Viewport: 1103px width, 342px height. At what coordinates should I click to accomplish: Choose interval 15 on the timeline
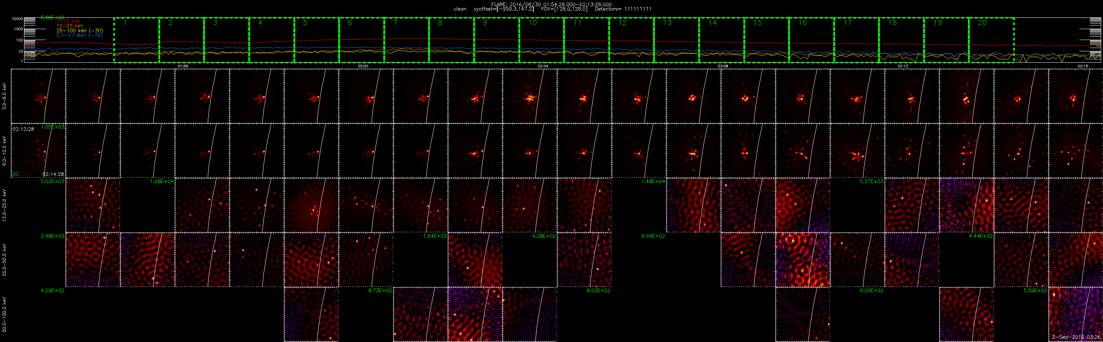click(x=766, y=40)
